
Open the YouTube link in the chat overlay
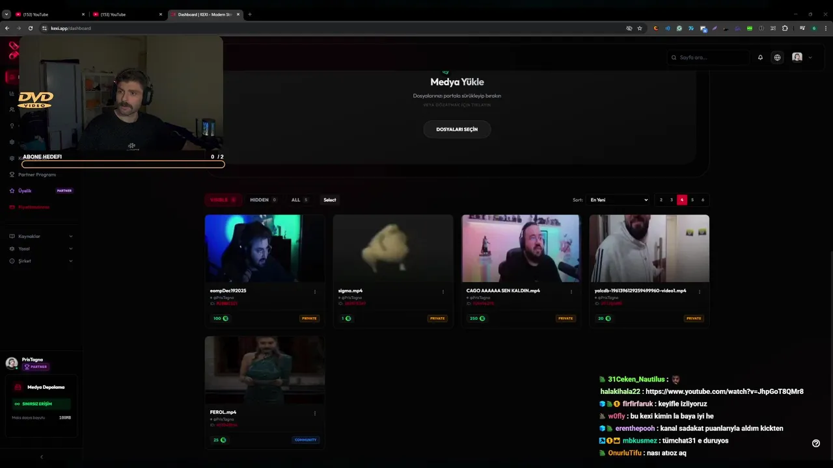point(724,391)
